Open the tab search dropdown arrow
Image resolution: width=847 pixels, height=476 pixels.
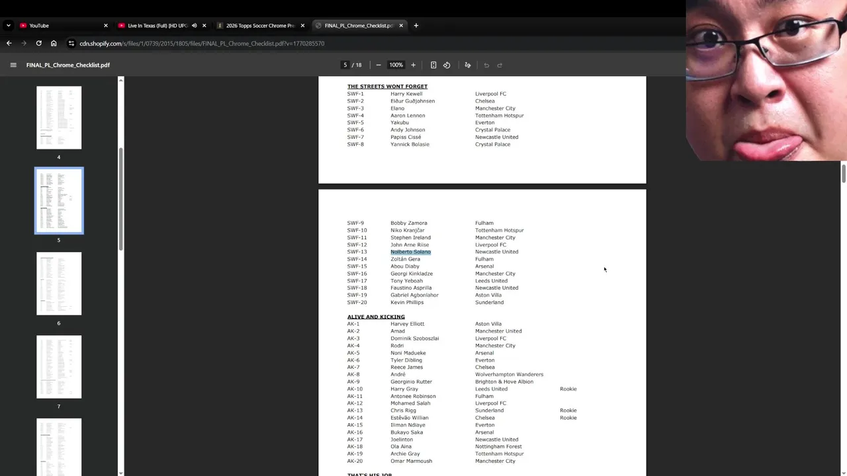[9, 26]
